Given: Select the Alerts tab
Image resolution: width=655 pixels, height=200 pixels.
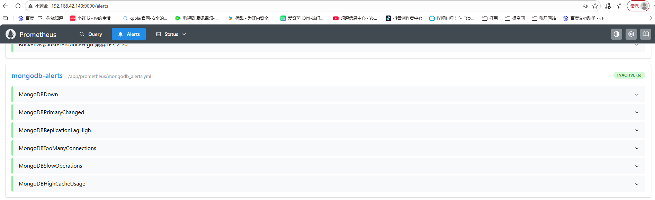Looking at the screenshot, I should pyautogui.click(x=129, y=34).
